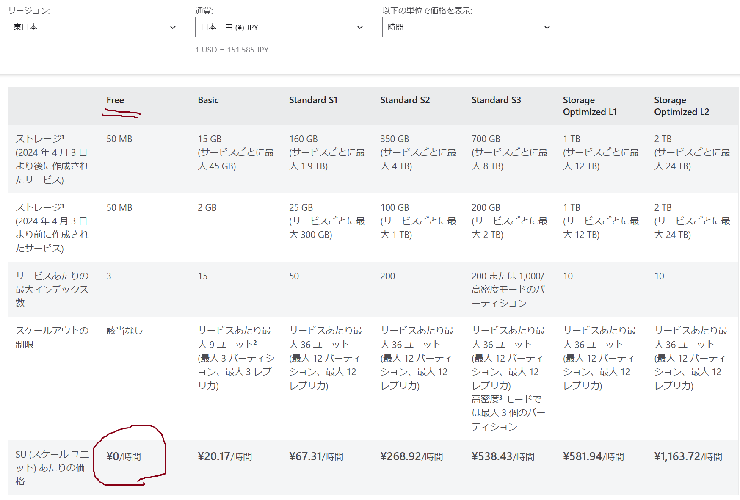The image size is (740, 500).
Task: Click the ¥581.94/時間 price
Action: [x=594, y=457]
